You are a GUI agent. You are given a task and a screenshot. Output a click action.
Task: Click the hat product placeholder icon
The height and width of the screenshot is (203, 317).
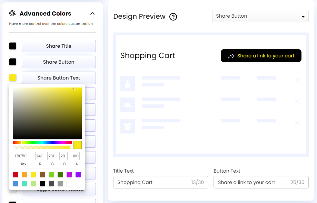pos(127,104)
